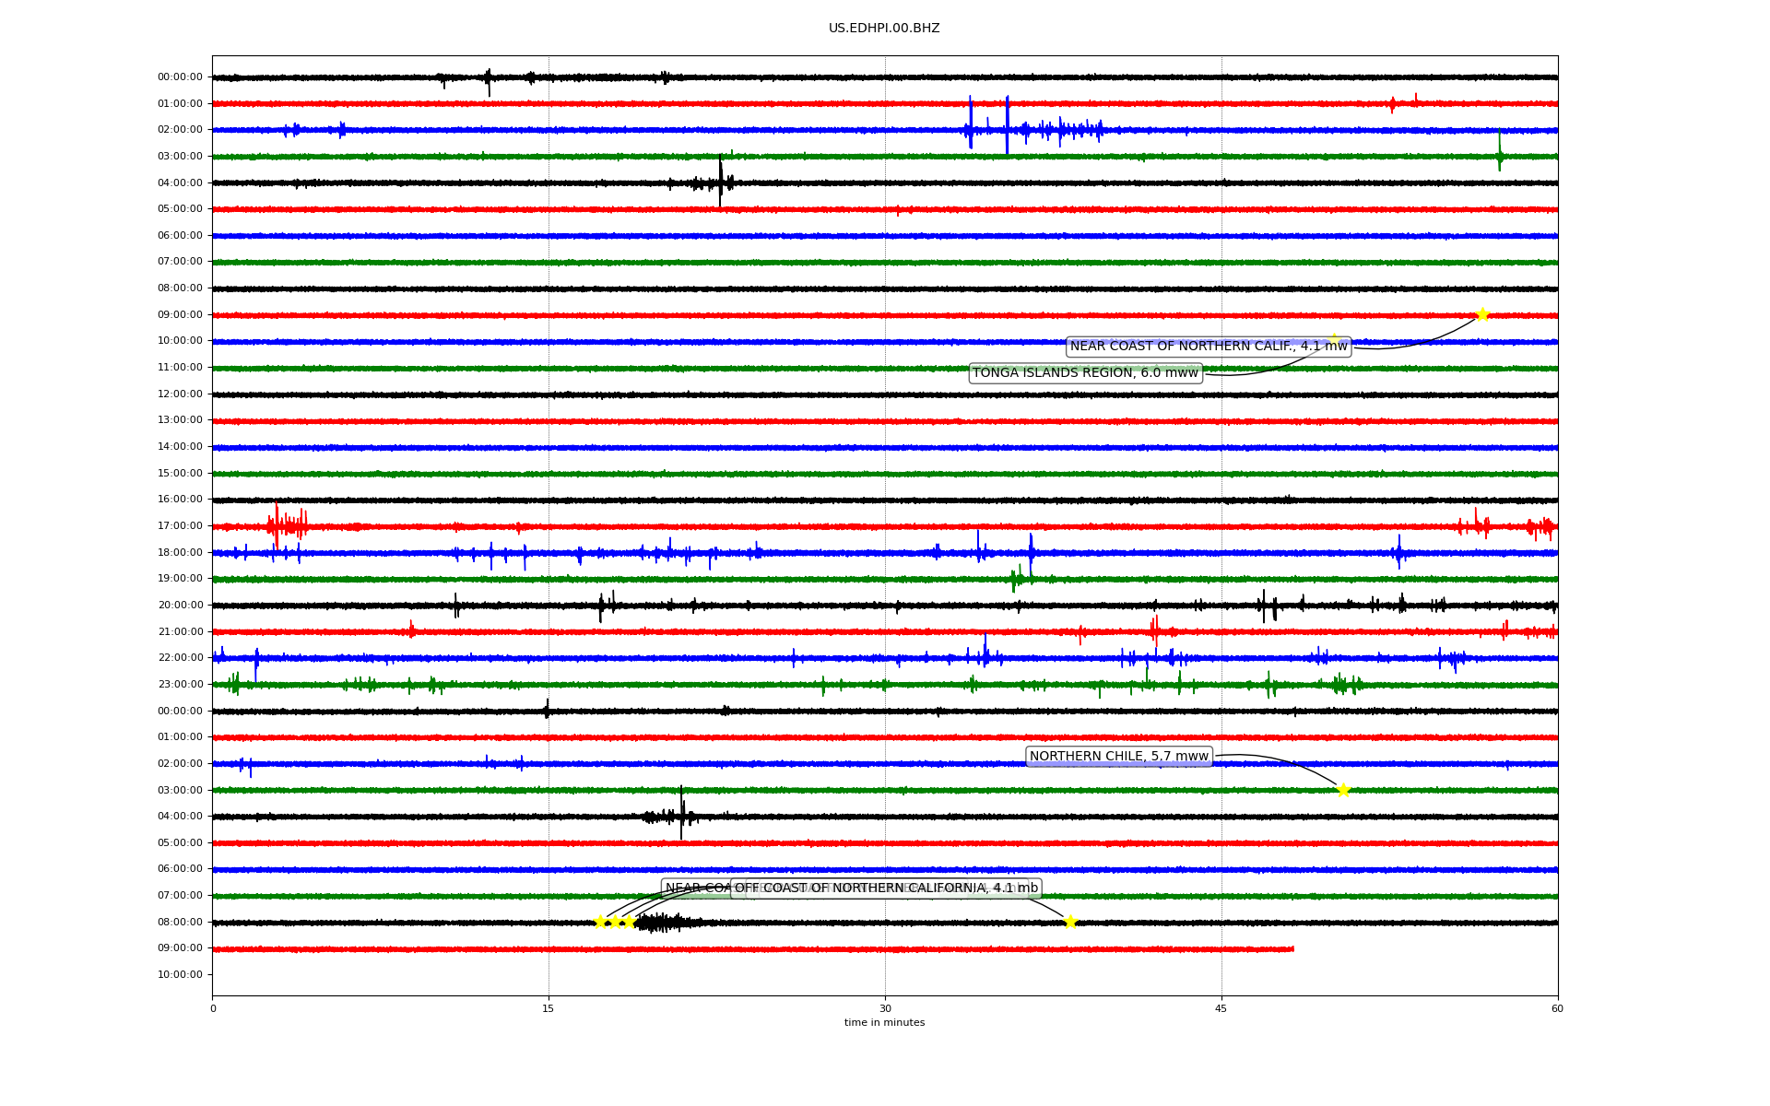Click the 12:00:00 time label

point(180,394)
